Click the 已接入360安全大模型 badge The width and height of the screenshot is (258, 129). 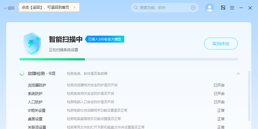click(105, 39)
